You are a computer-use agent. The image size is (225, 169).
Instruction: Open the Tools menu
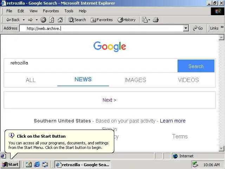pyautogui.click(x=69, y=11)
